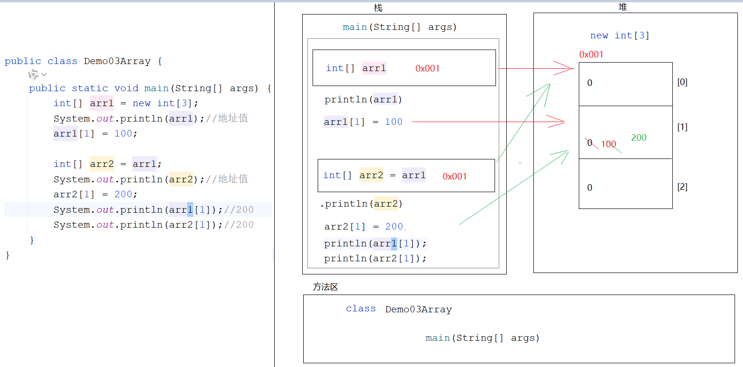This screenshot has width=743, height=367.
Task: Click 'class Demo03Array' in the method area box
Action: pos(399,309)
